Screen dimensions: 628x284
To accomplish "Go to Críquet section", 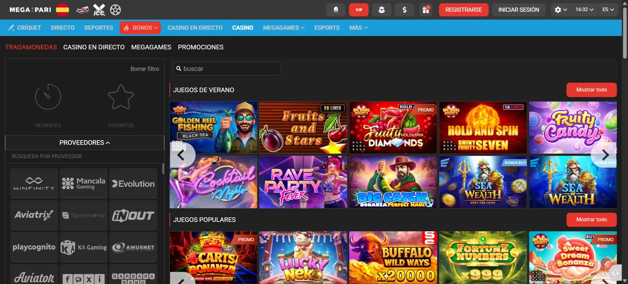I will pos(25,28).
